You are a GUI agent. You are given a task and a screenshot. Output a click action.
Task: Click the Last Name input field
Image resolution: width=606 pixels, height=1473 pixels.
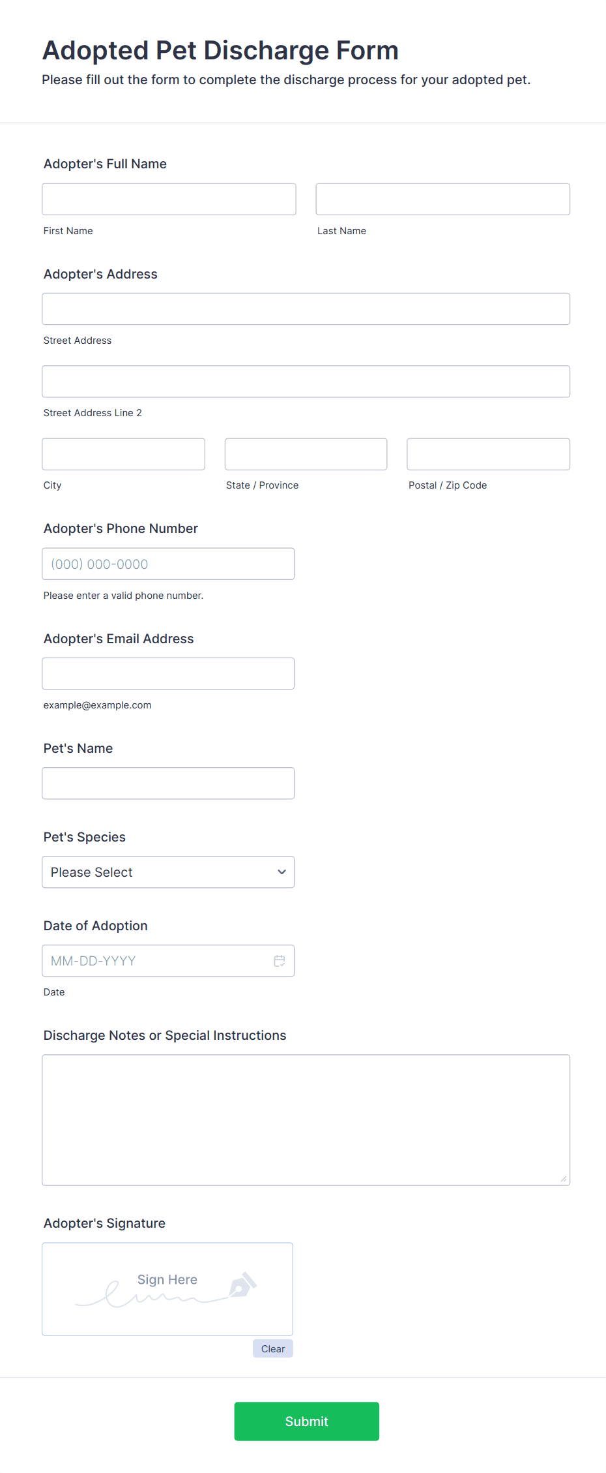[x=442, y=199]
